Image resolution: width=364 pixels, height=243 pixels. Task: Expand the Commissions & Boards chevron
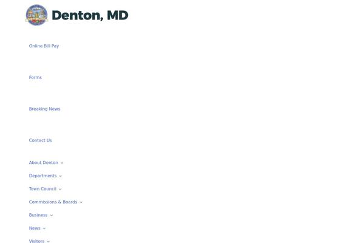coord(81,202)
